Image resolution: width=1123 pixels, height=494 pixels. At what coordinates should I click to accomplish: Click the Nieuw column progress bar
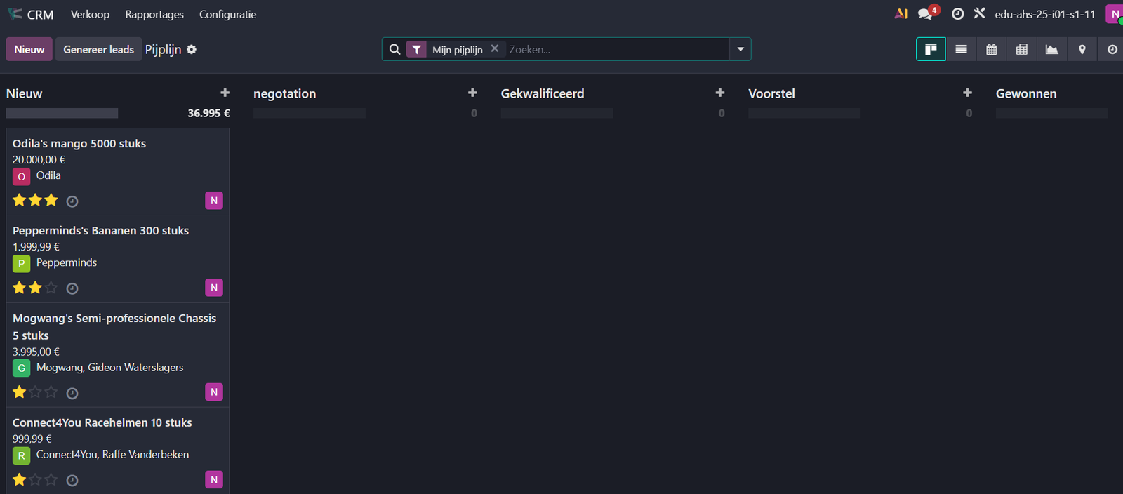pyautogui.click(x=62, y=113)
